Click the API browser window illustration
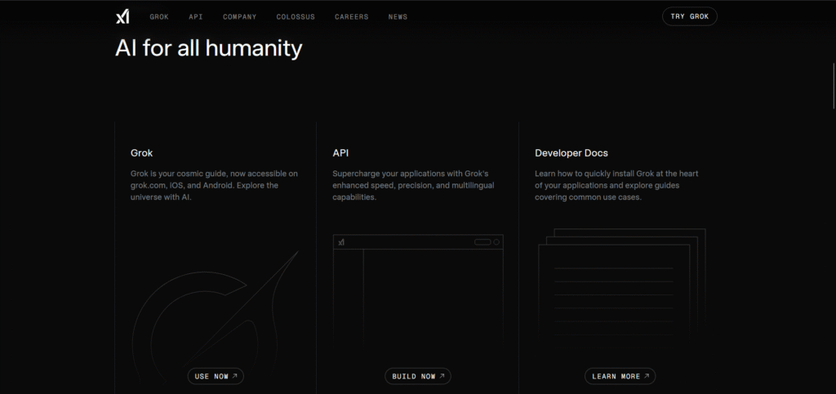The image size is (836, 394). [418, 302]
